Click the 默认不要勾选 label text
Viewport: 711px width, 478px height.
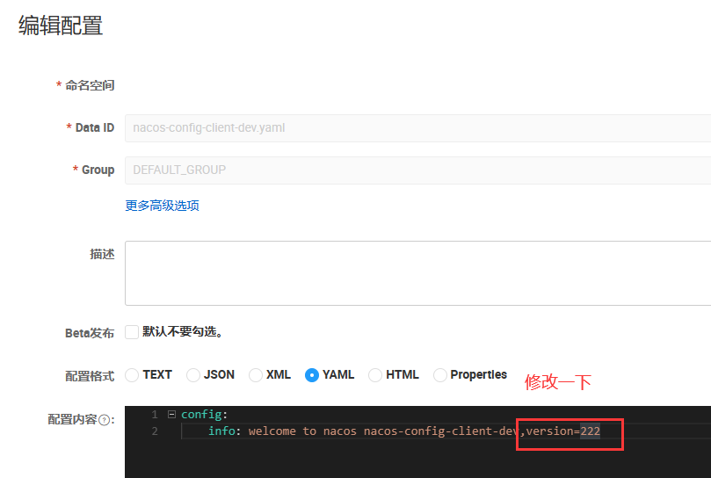click(x=182, y=331)
